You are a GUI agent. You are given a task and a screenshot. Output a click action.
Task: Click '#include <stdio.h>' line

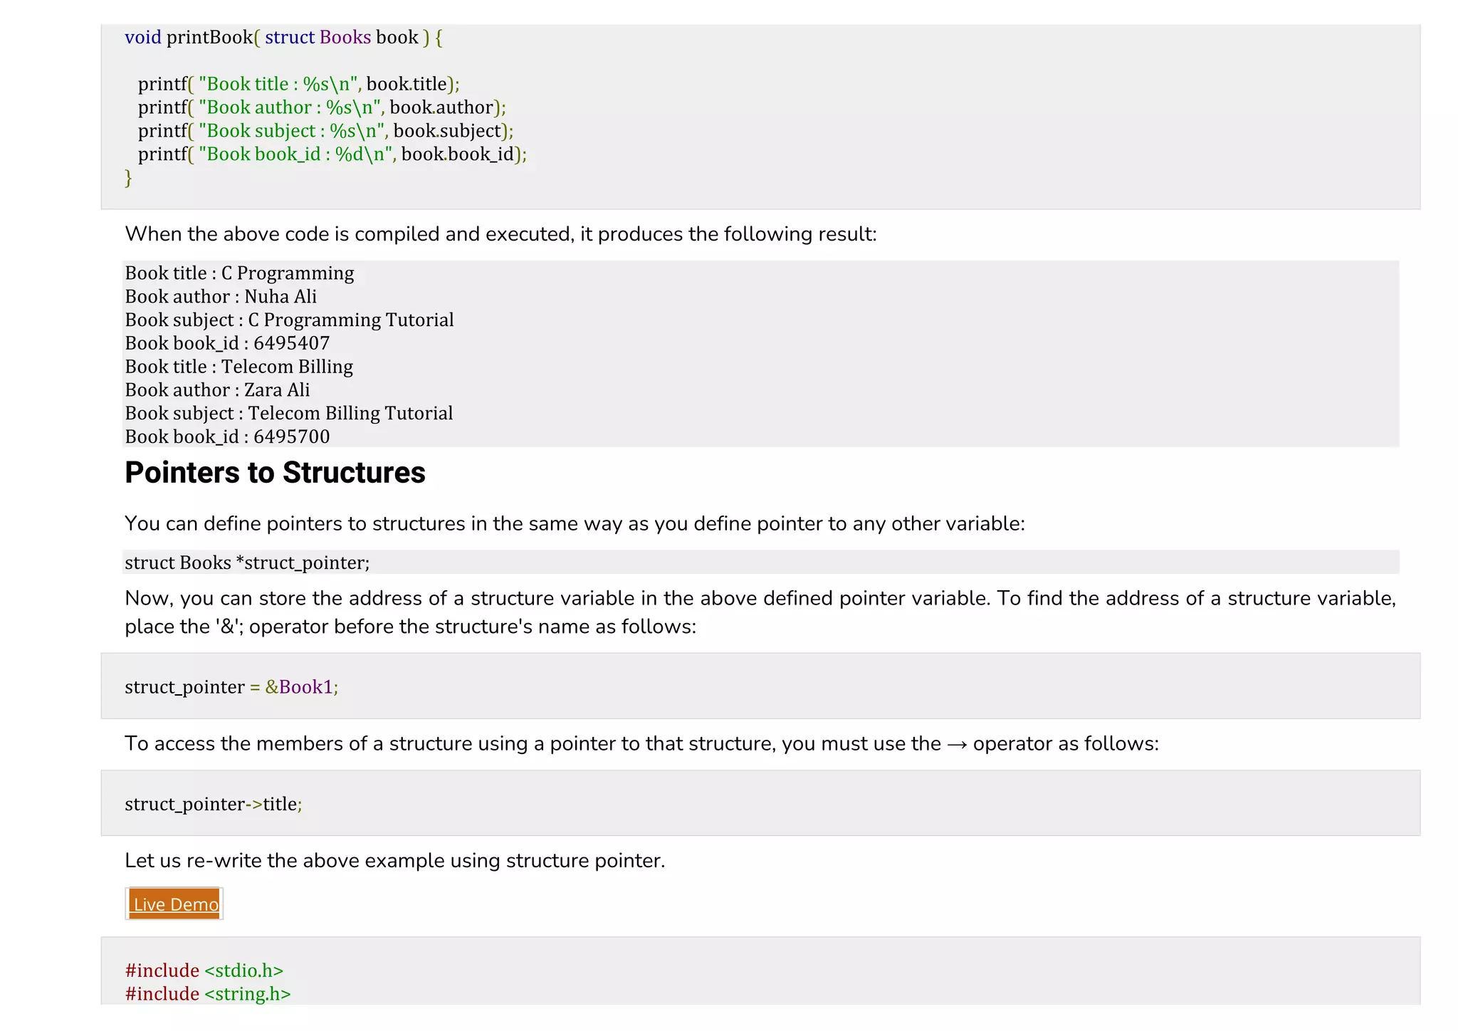click(204, 970)
